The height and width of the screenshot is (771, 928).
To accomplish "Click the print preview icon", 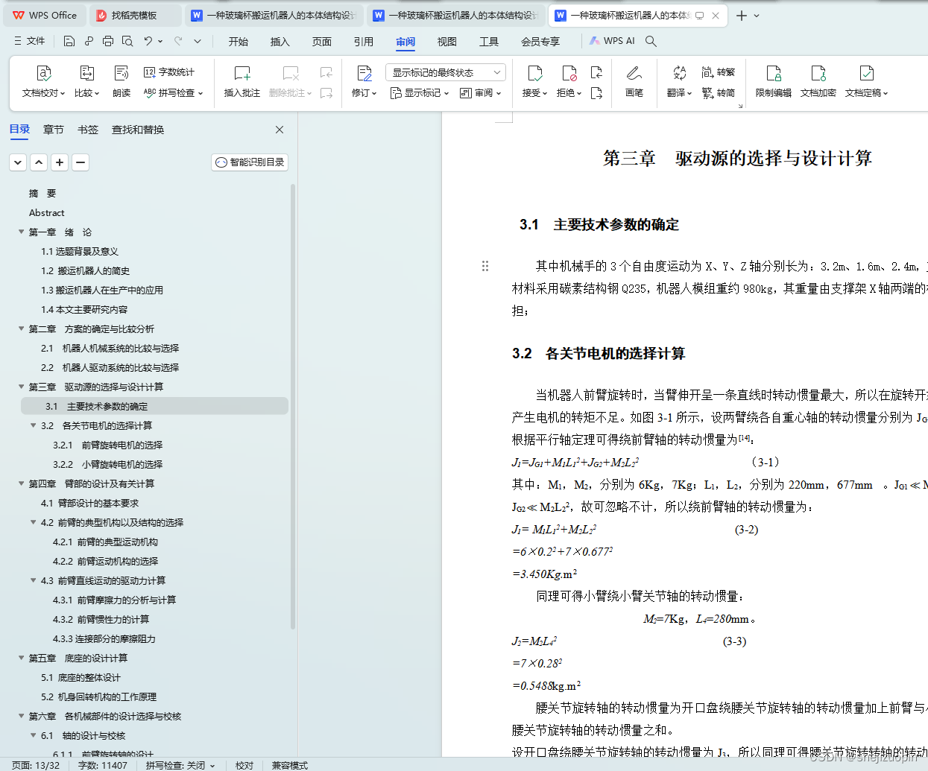I will (x=127, y=41).
